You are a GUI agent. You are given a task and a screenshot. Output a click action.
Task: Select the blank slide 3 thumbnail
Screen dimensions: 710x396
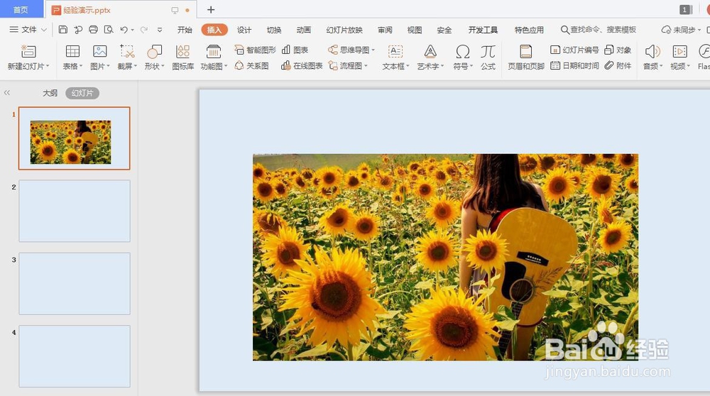(75, 283)
